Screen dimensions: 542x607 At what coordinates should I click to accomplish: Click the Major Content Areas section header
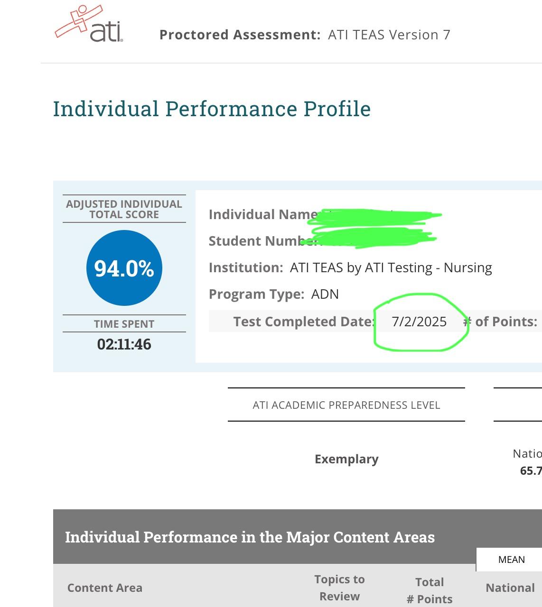250,537
